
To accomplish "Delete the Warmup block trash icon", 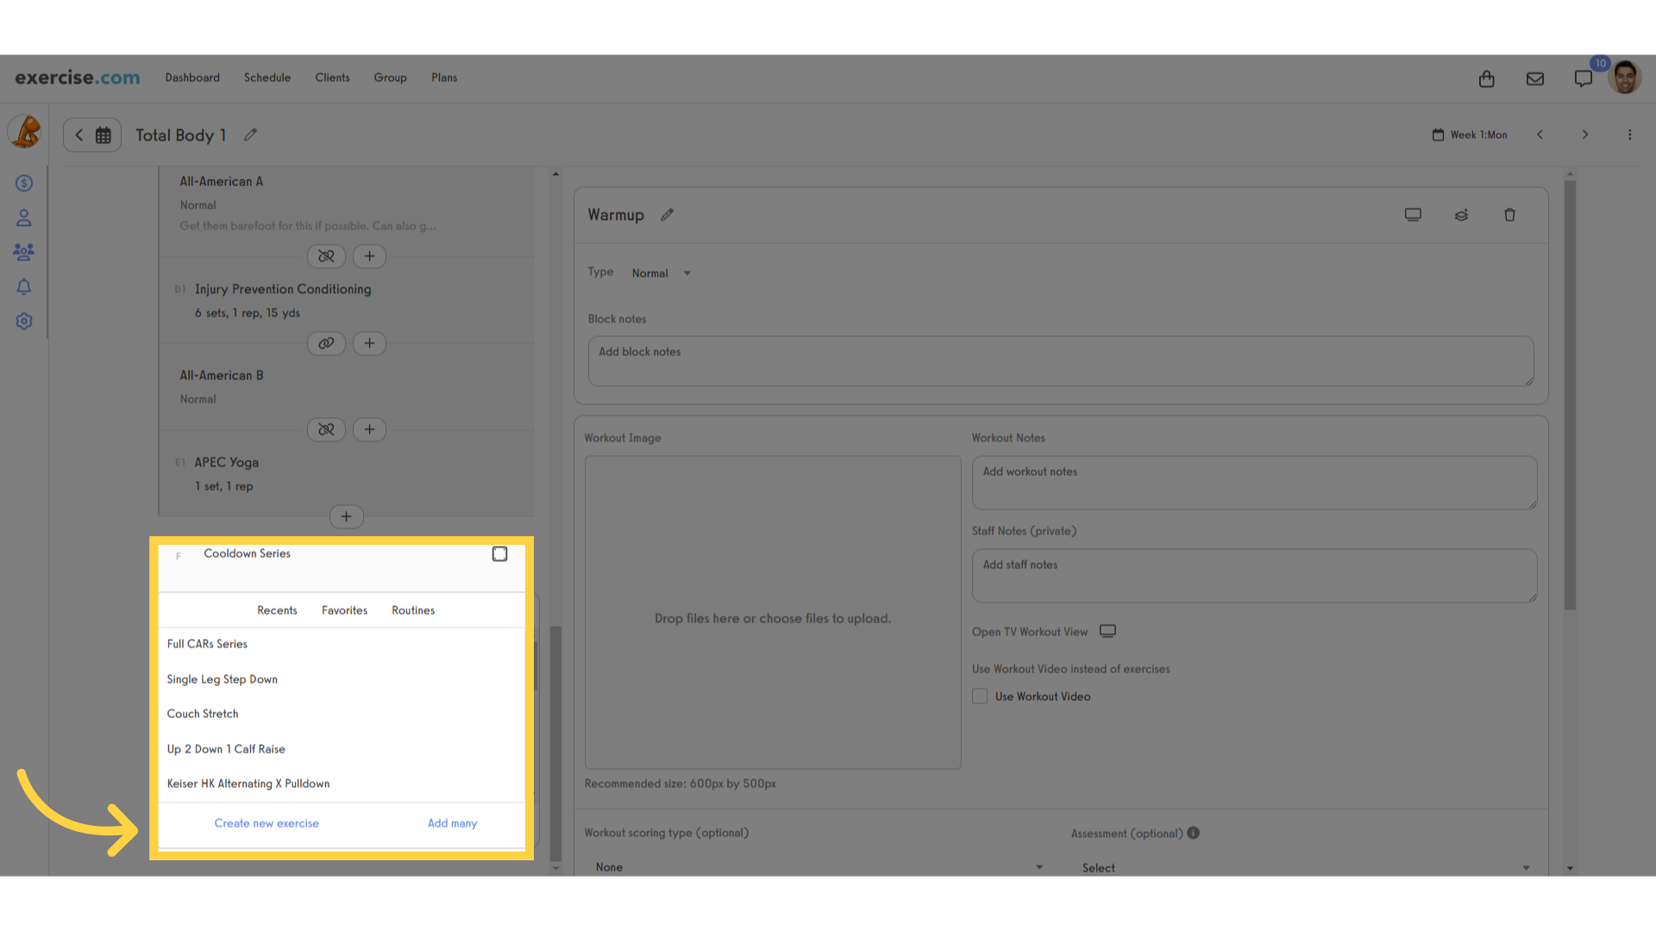I will click(x=1509, y=215).
